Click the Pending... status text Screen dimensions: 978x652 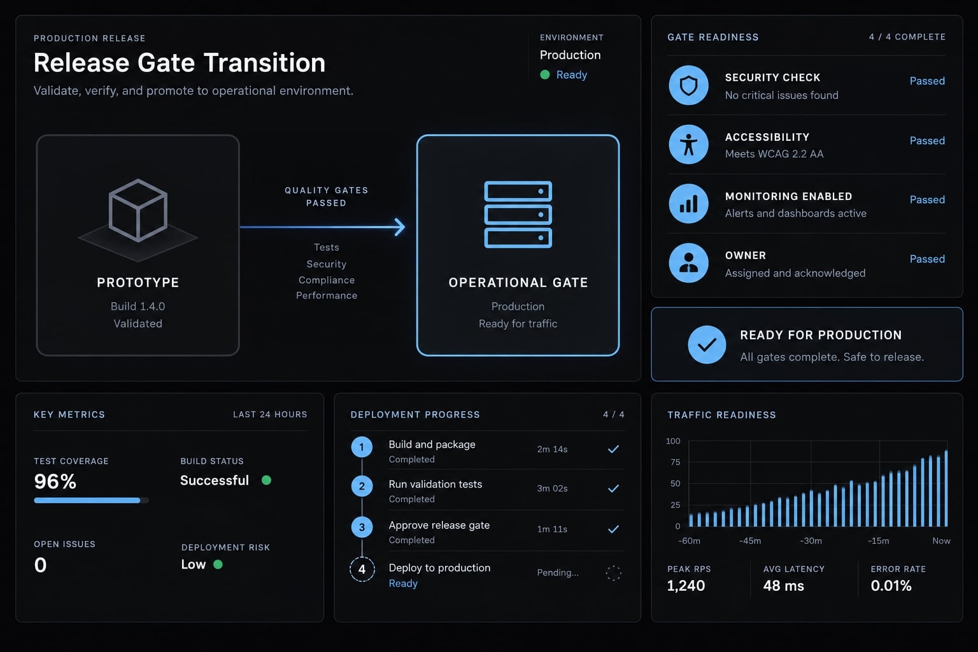[x=558, y=572]
